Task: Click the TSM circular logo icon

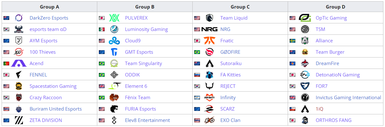Action: (305, 29)
